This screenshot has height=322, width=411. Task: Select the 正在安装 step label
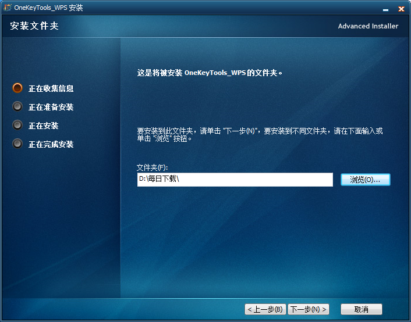tap(43, 126)
